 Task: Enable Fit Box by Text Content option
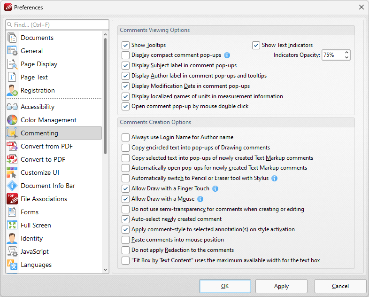[x=125, y=260]
